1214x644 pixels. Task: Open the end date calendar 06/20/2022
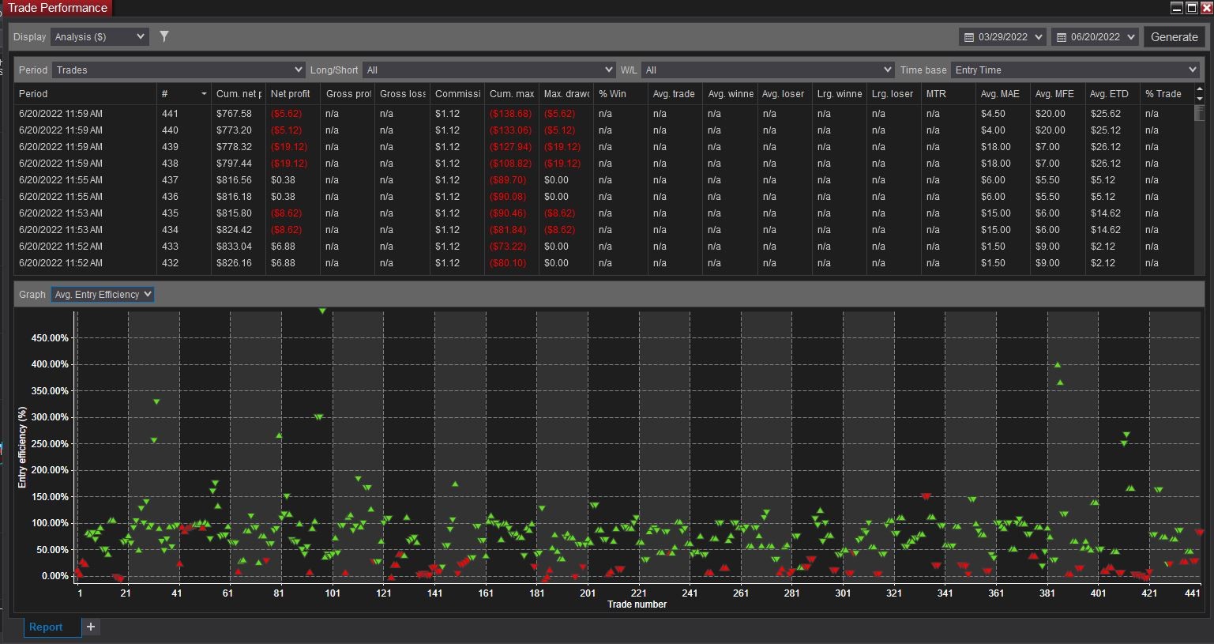[1095, 37]
